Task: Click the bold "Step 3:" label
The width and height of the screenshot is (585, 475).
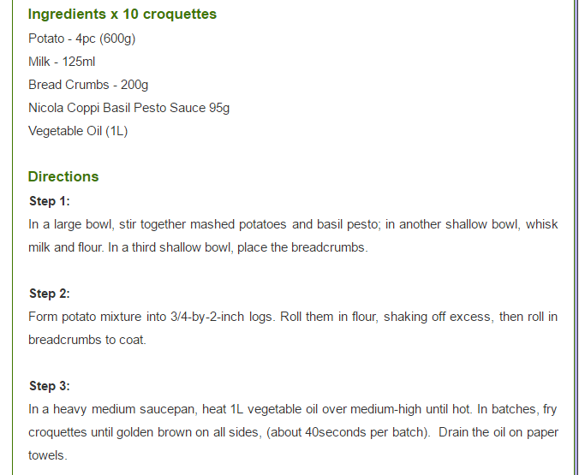Action: pyautogui.click(x=50, y=386)
